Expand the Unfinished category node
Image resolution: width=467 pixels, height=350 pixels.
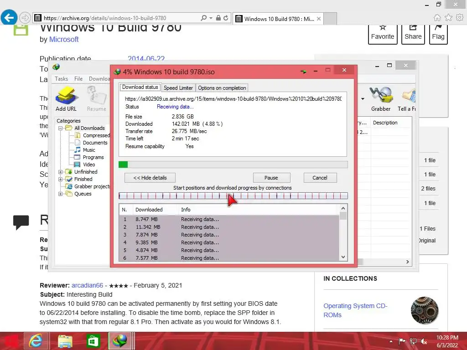(x=61, y=172)
